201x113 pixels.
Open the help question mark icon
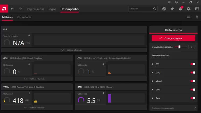177,2
